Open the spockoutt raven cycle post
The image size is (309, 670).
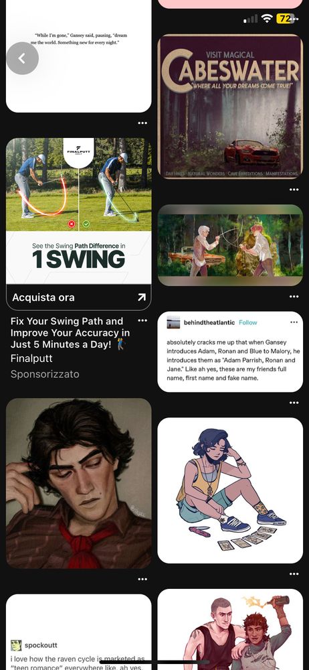78,632
